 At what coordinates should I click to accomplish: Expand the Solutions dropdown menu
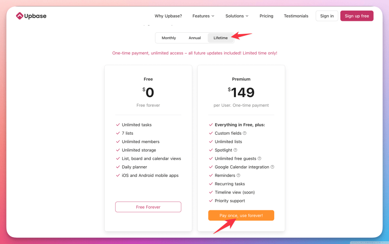[237, 16]
